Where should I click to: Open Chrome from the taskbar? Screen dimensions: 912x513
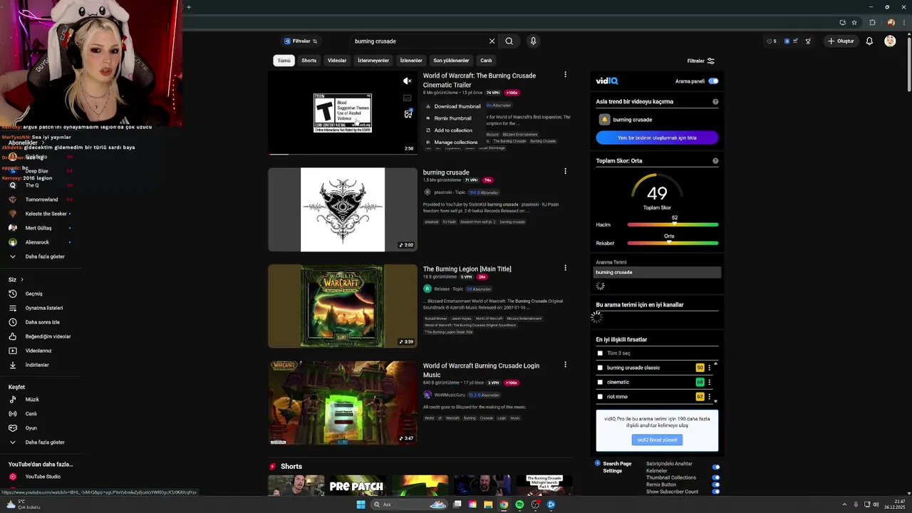[x=504, y=504]
